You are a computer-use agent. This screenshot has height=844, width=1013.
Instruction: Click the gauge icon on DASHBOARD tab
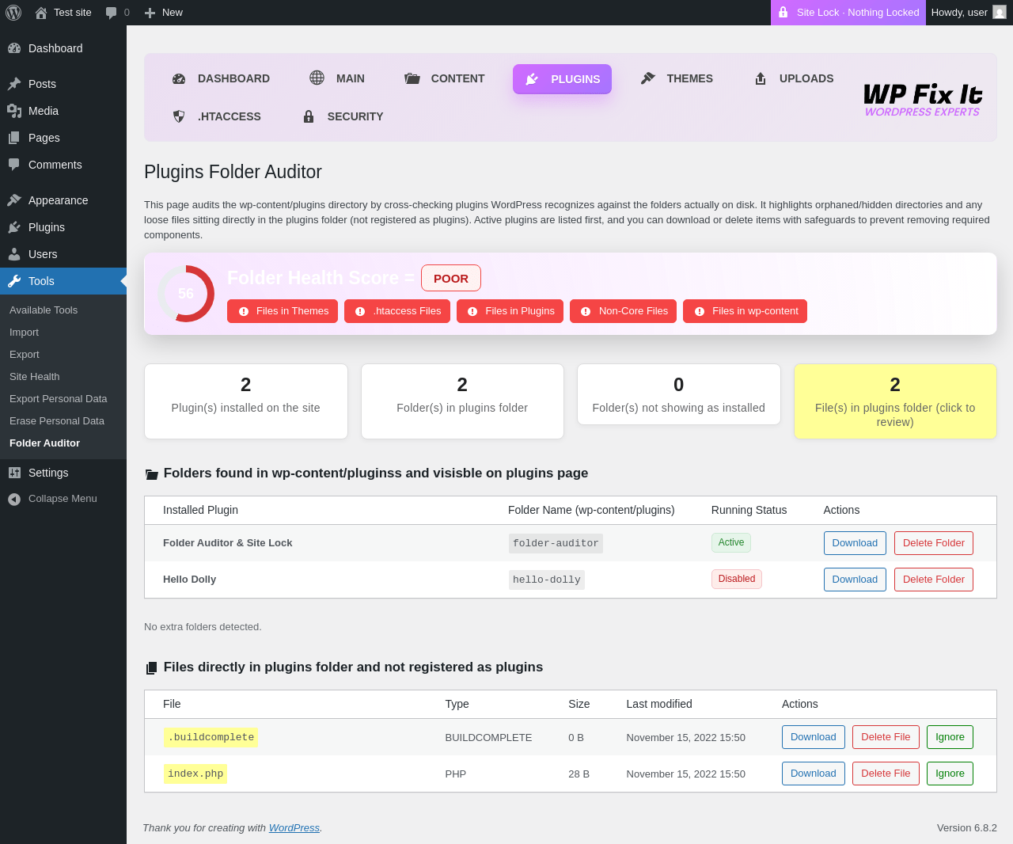coord(179,78)
